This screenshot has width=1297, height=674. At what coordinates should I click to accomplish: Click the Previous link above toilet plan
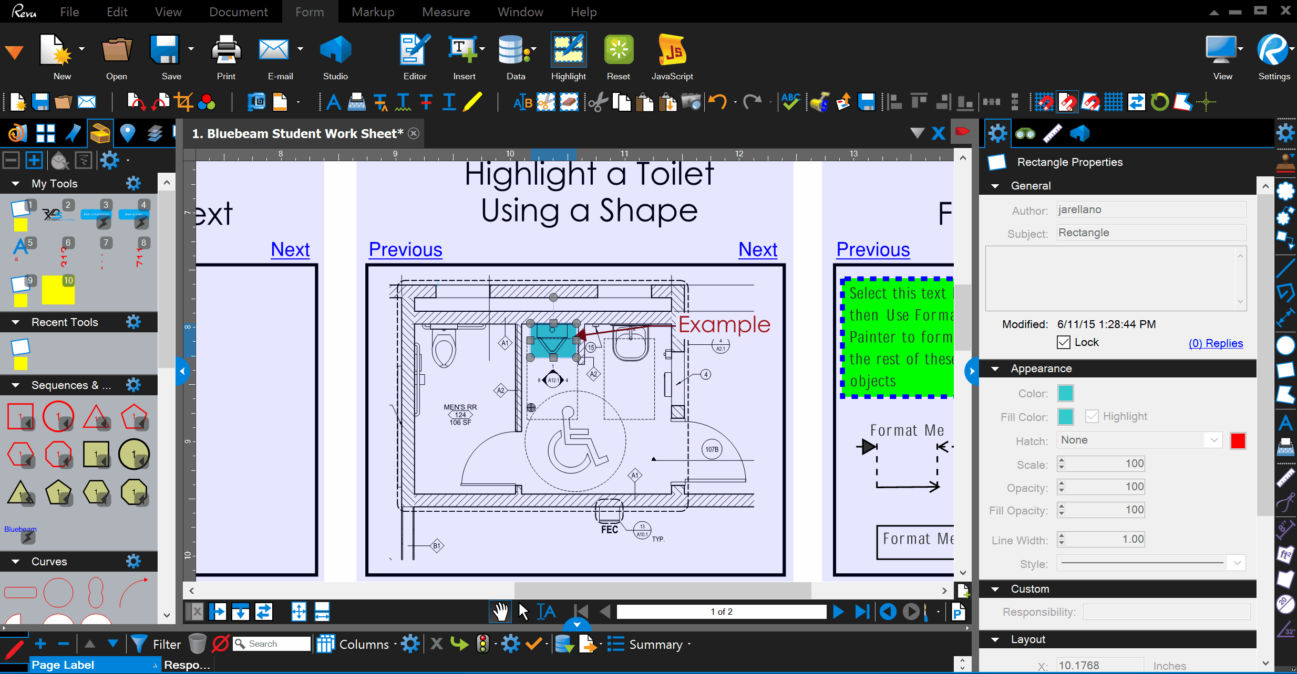pos(405,249)
